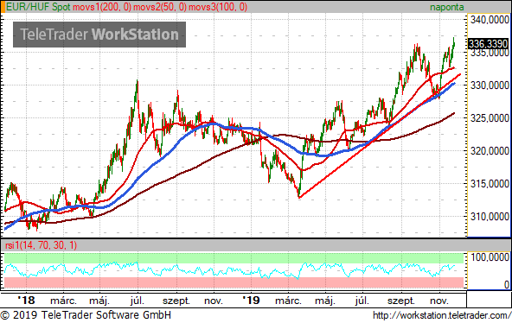512x323 pixels.
Task: Click the naponta interval label
Action: (446, 7)
